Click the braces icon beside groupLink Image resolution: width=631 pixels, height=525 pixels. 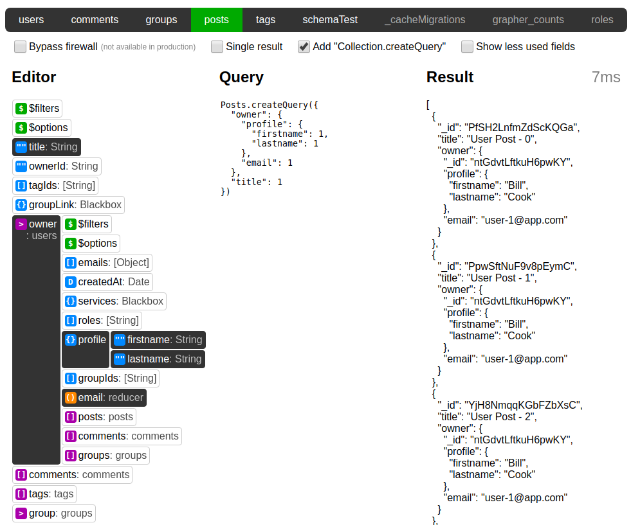(x=21, y=204)
